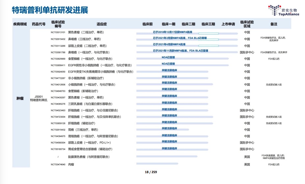This screenshot has width=305, height=184.
Task: Click the 黏膜黑色素瘤 row progress bar
Action: [166, 157]
